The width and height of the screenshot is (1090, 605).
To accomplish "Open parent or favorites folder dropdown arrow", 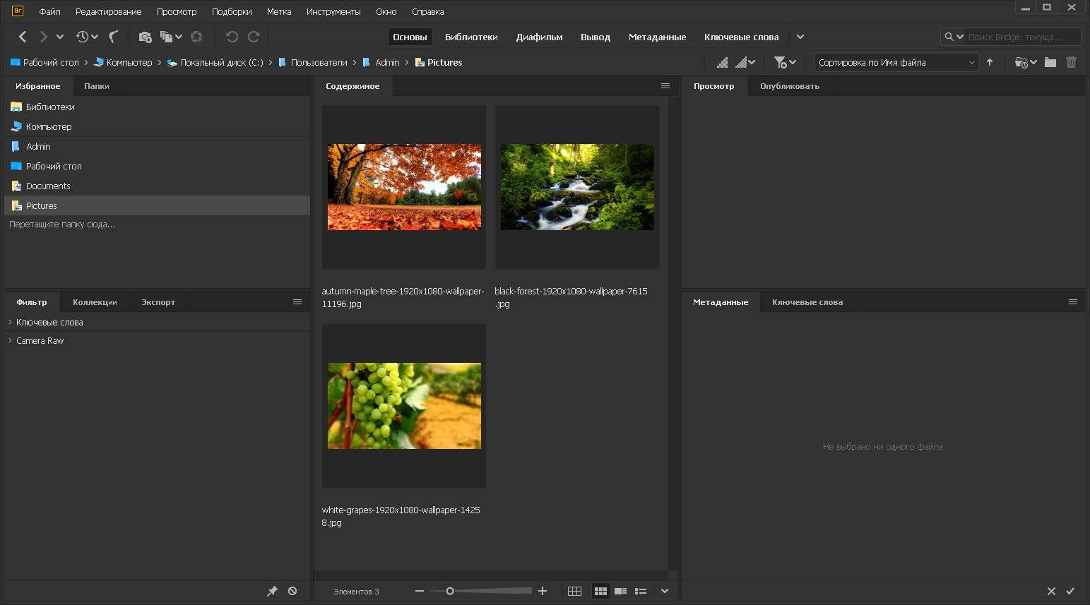I will (x=60, y=37).
